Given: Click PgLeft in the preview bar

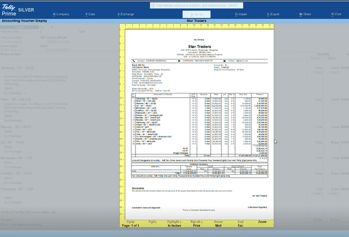Looking at the screenshot, I should pyautogui.click(x=197, y=222).
